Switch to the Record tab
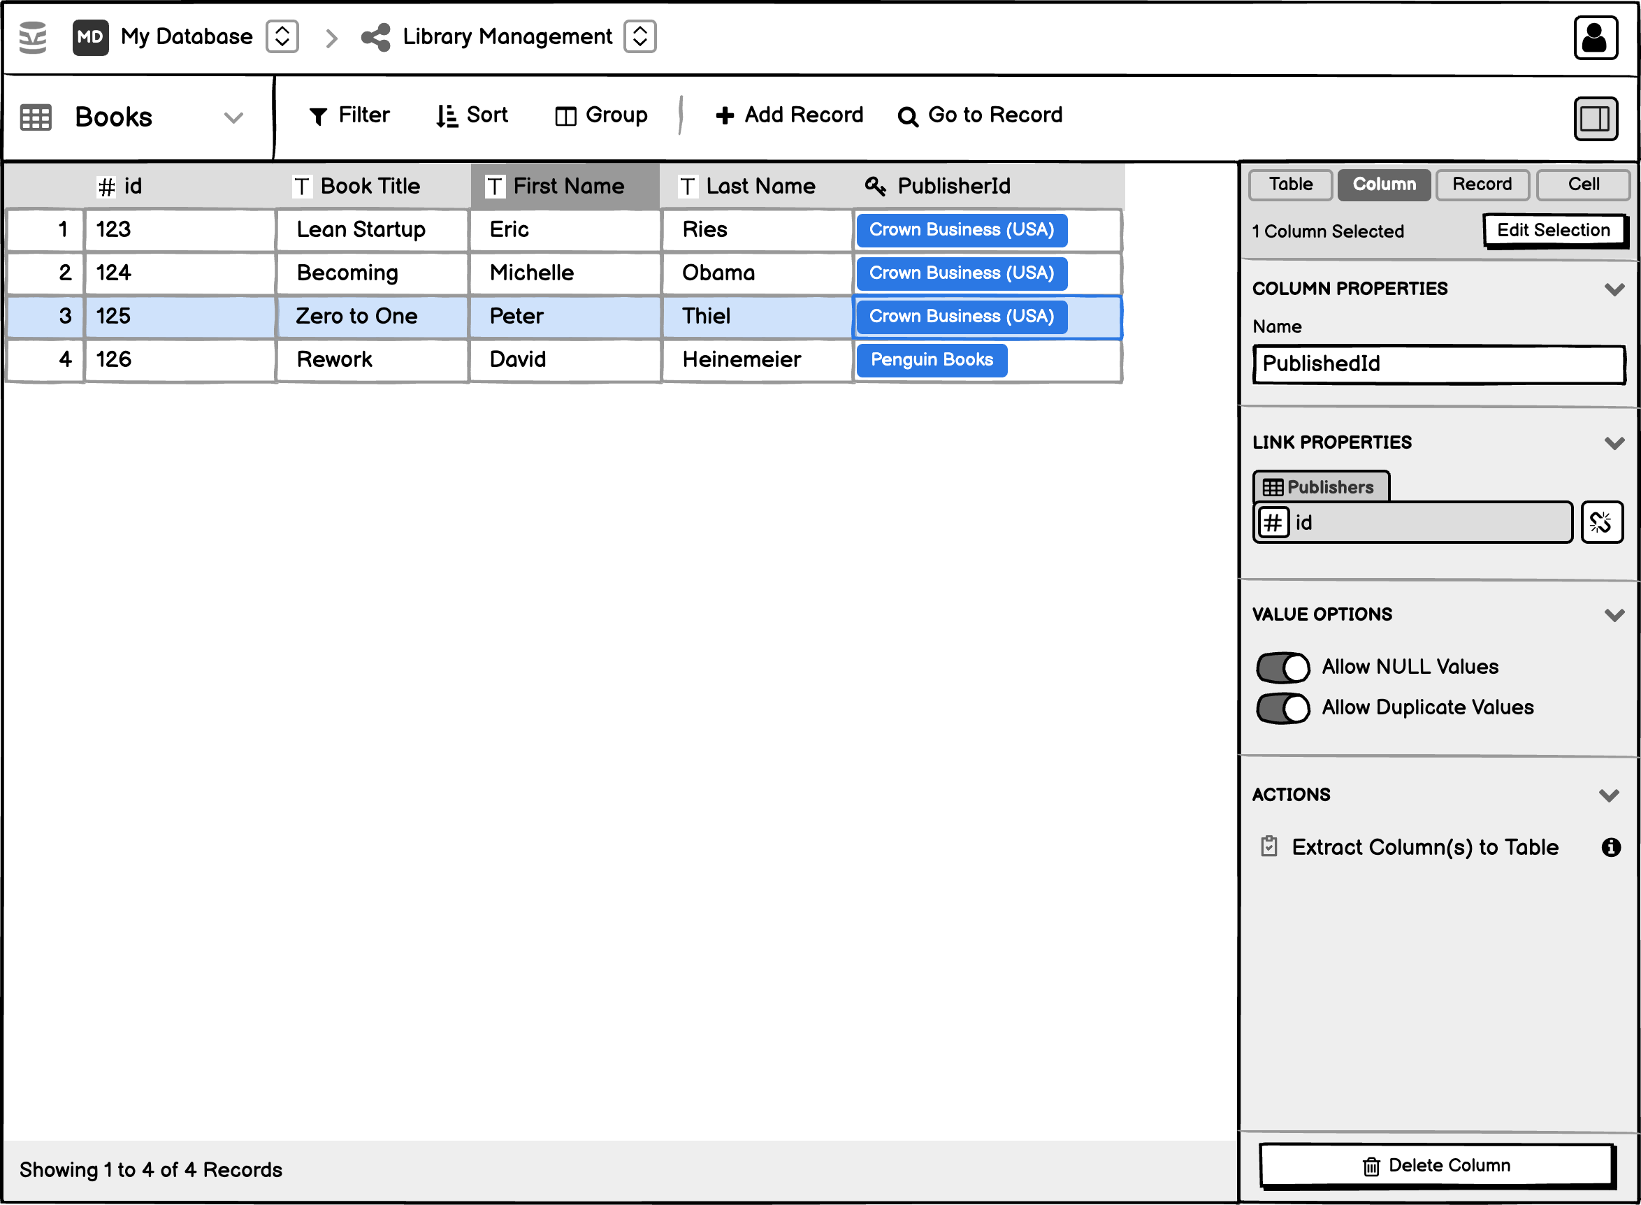The width and height of the screenshot is (1641, 1205). (1482, 185)
